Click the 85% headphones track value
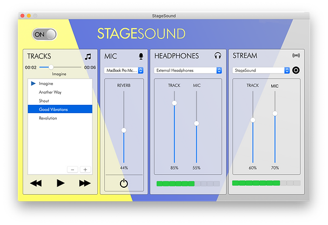The height and width of the screenshot is (225, 328). click(x=174, y=168)
